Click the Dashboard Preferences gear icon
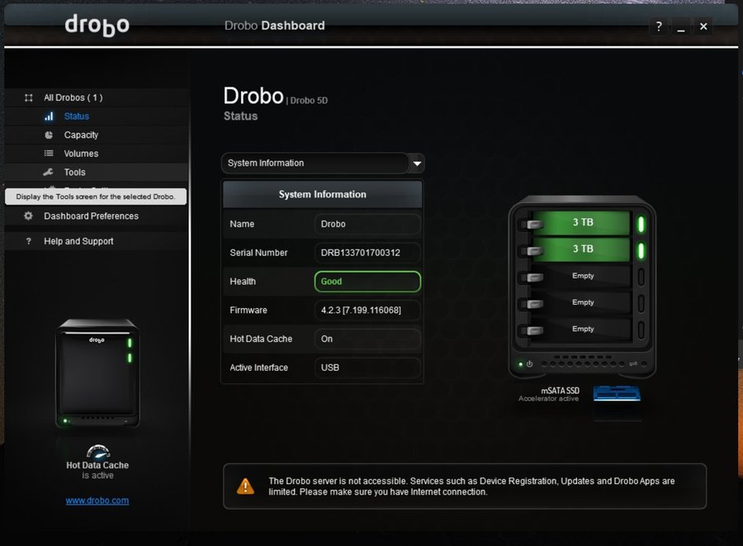Viewport: 743px width, 546px height. [29, 216]
